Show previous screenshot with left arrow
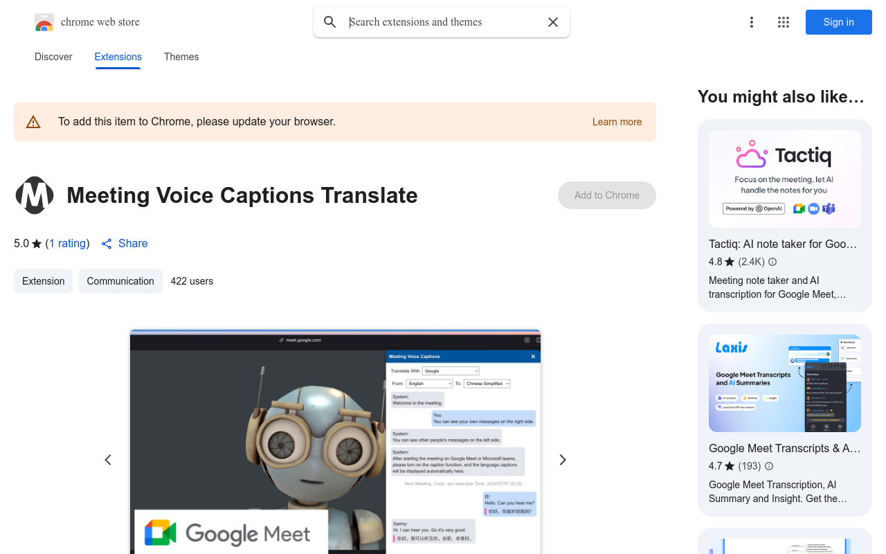This screenshot has height=554, width=886. (108, 460)
